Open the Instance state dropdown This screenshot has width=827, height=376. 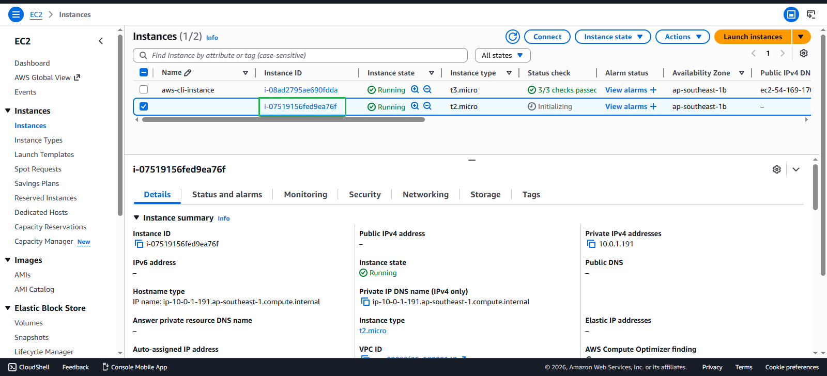coord(613,37)
